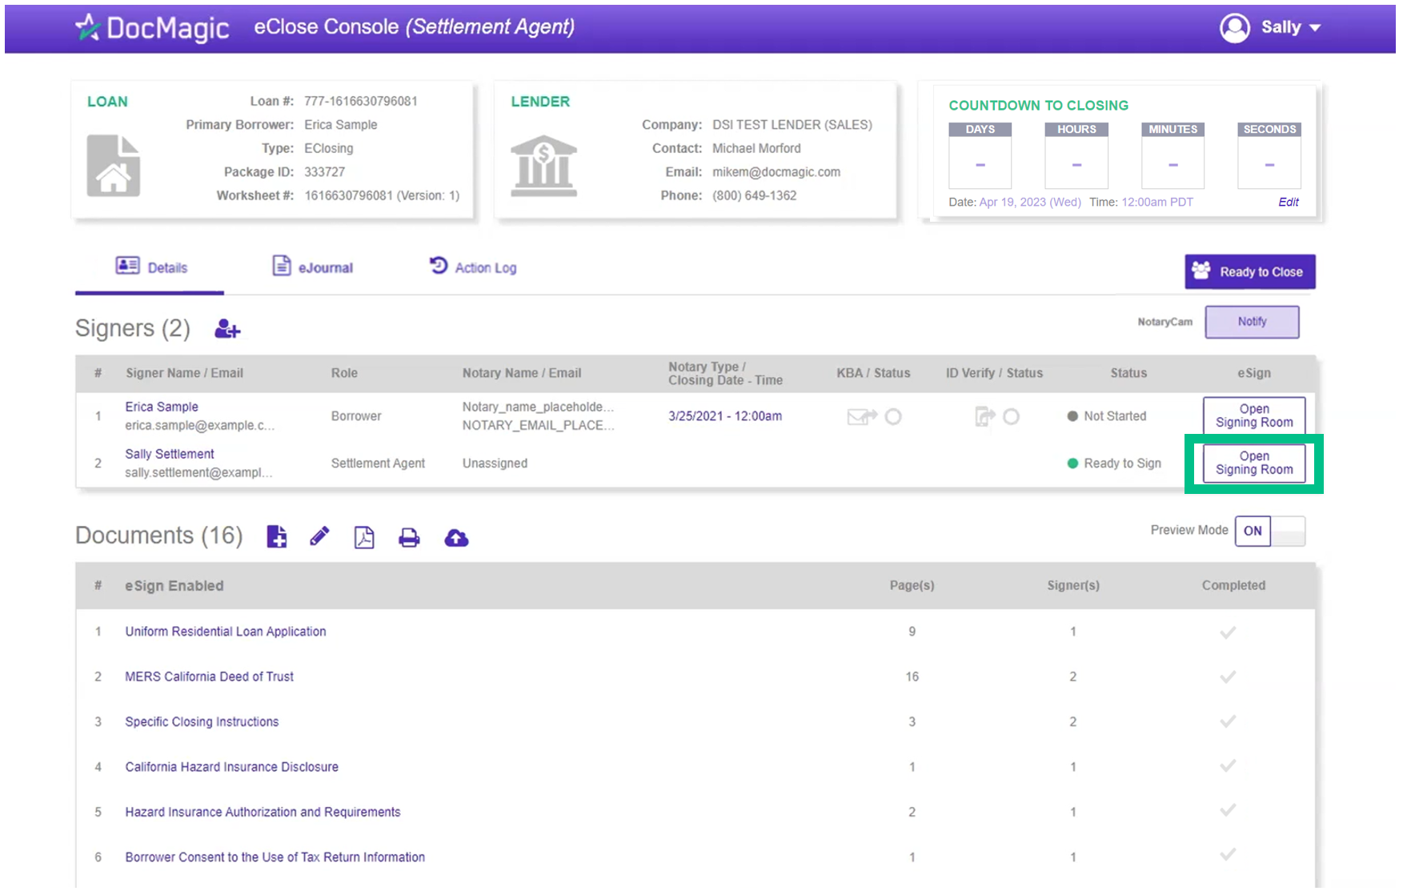Click the print documents icon

[x=409, y=537]
